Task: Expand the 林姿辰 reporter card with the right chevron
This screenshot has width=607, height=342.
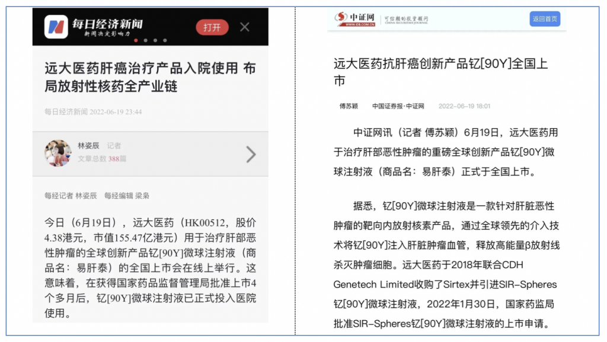Action: (251, 154)
